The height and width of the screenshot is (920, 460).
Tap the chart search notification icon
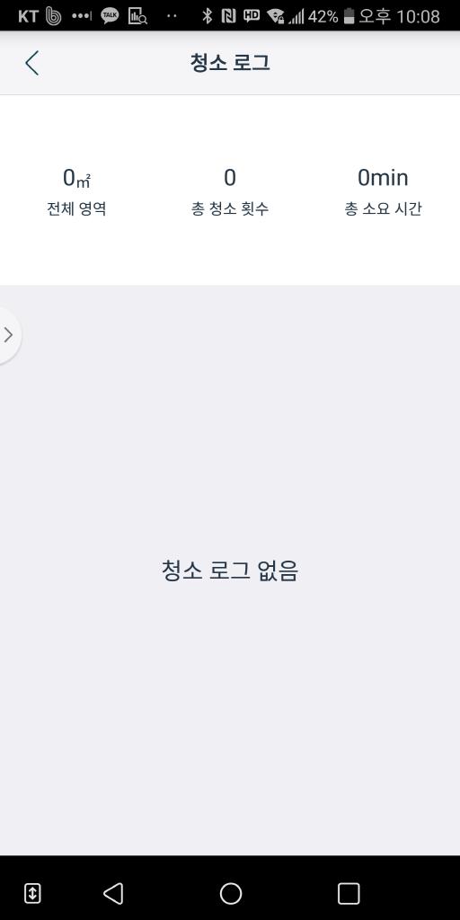coord(137,16)
